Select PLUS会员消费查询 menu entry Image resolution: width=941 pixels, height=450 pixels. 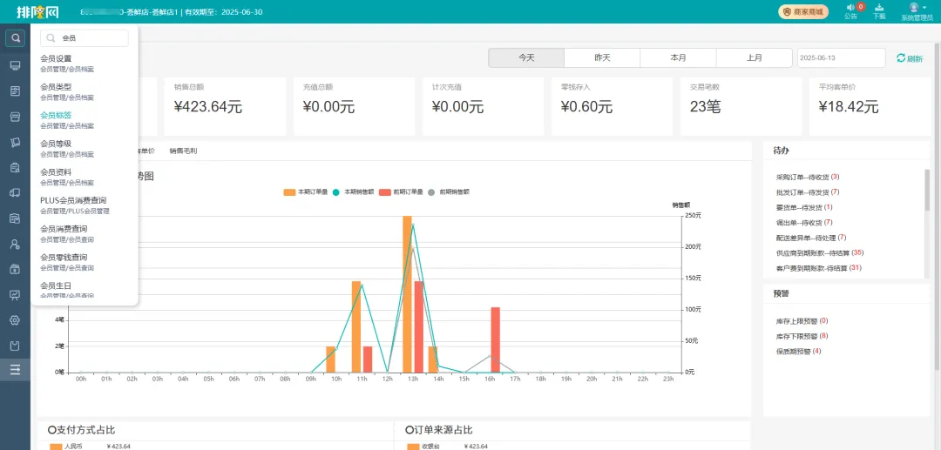click(73, 200)
